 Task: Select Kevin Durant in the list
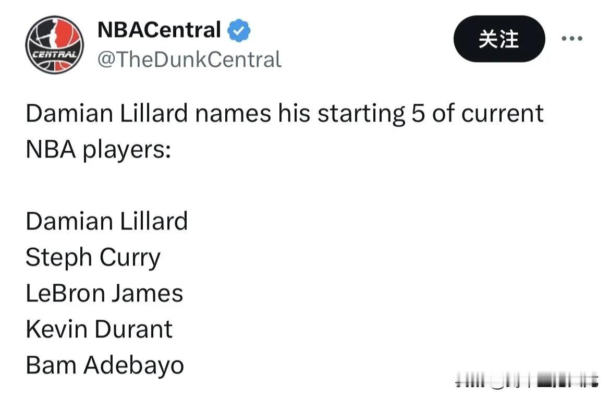pyautogui.click(x=99, y=329)
